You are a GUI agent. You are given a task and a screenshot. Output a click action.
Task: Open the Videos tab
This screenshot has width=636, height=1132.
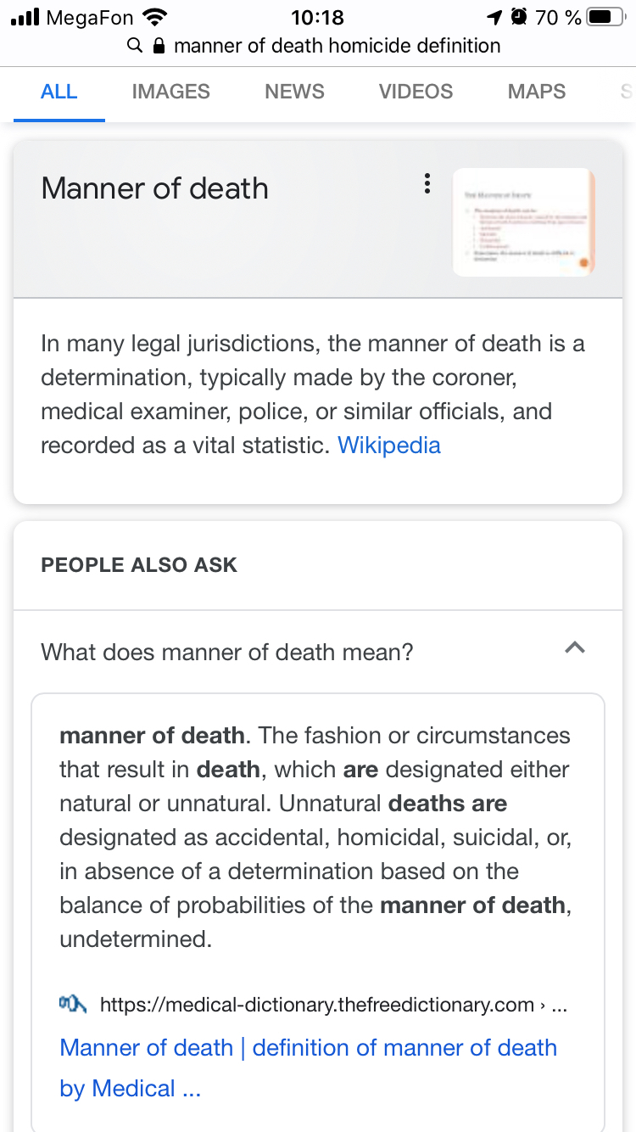[416, 92]
